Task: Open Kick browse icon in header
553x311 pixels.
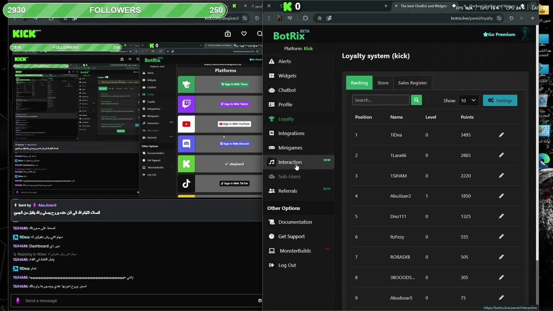Action: [228, 34]
